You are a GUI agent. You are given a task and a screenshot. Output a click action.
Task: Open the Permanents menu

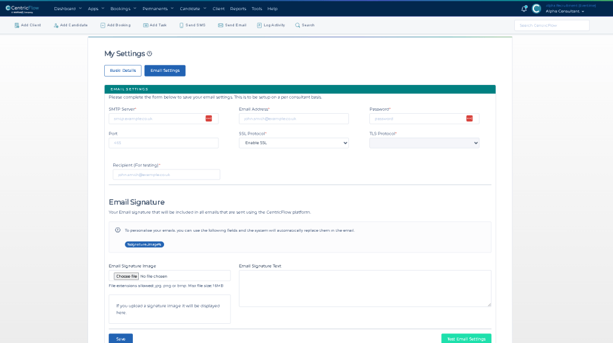pos(158,8)
